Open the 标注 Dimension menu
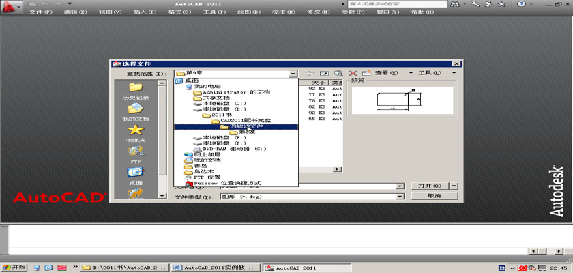Viewport: 573px width, 273px height. pyautogui.click(x=284, y=12)
